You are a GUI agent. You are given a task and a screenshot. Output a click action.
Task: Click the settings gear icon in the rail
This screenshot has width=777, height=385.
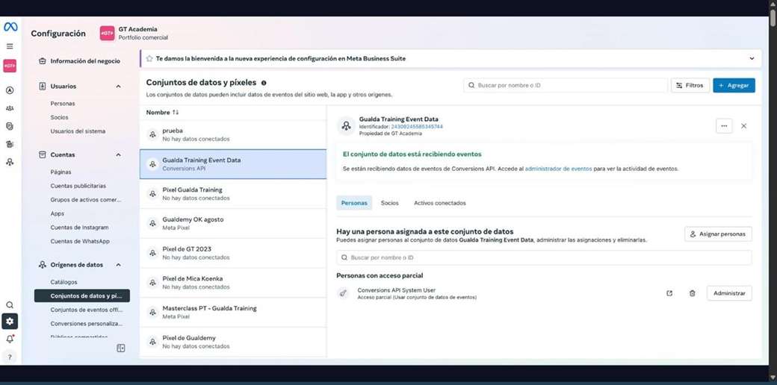coord(10,322)
